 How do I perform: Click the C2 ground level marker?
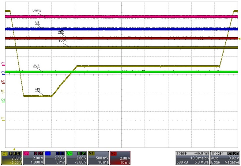[x=3, y=63]
